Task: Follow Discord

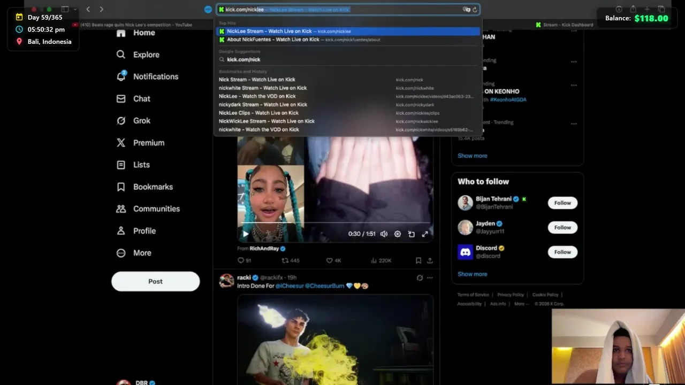Action: 562,252
